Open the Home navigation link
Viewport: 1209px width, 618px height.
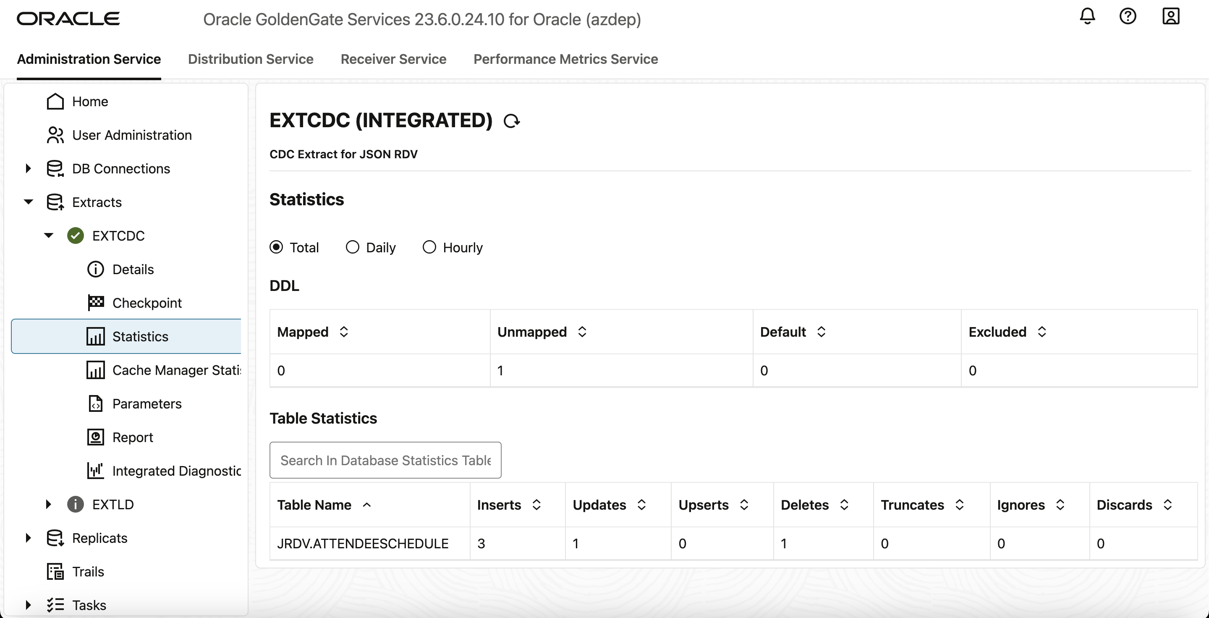[90, 101]
